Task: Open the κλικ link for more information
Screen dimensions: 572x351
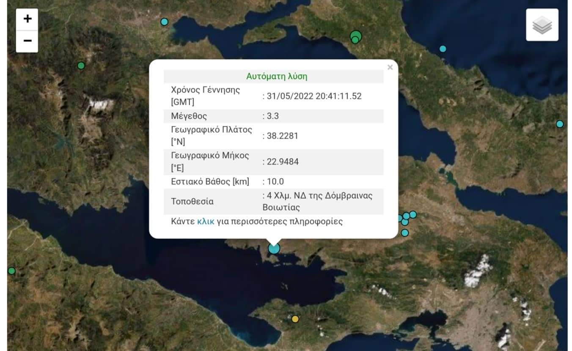Action: coord(206,221)
